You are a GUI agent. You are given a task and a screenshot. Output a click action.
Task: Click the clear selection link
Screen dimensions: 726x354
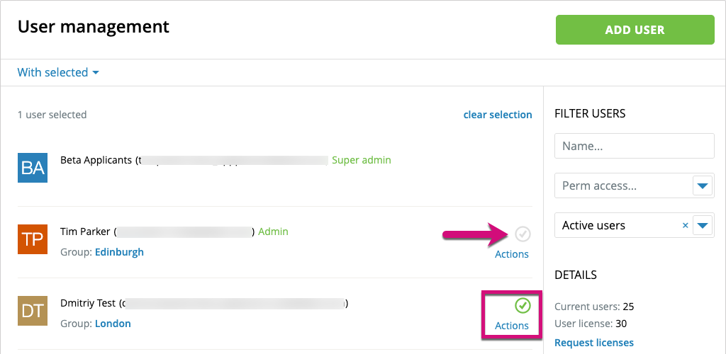[498, 115]
